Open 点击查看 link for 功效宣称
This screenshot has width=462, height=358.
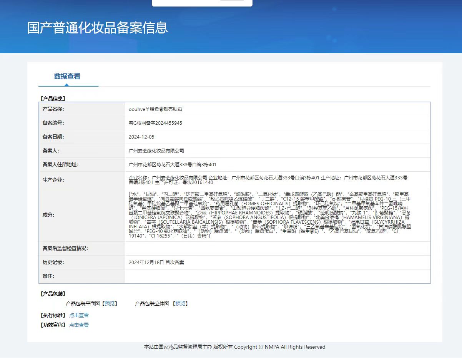[79, 325]
